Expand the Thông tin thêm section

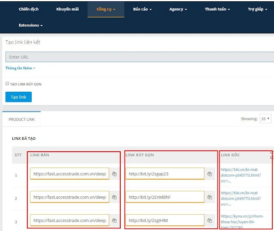(20, 68)
